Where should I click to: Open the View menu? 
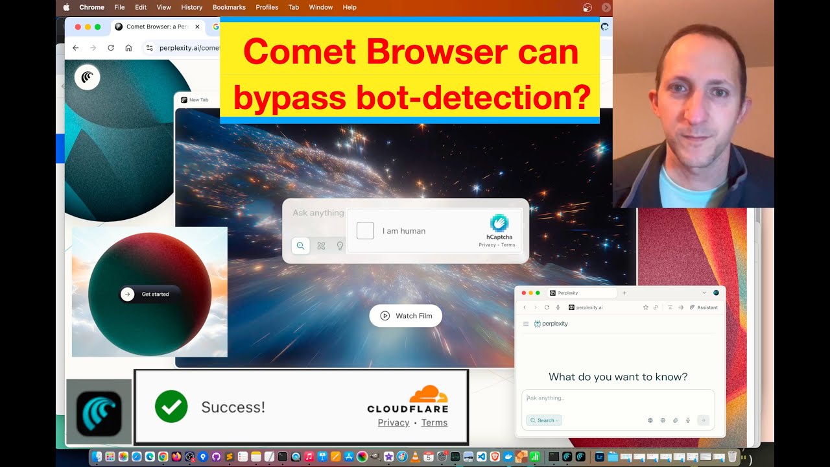tap(164, 7)
